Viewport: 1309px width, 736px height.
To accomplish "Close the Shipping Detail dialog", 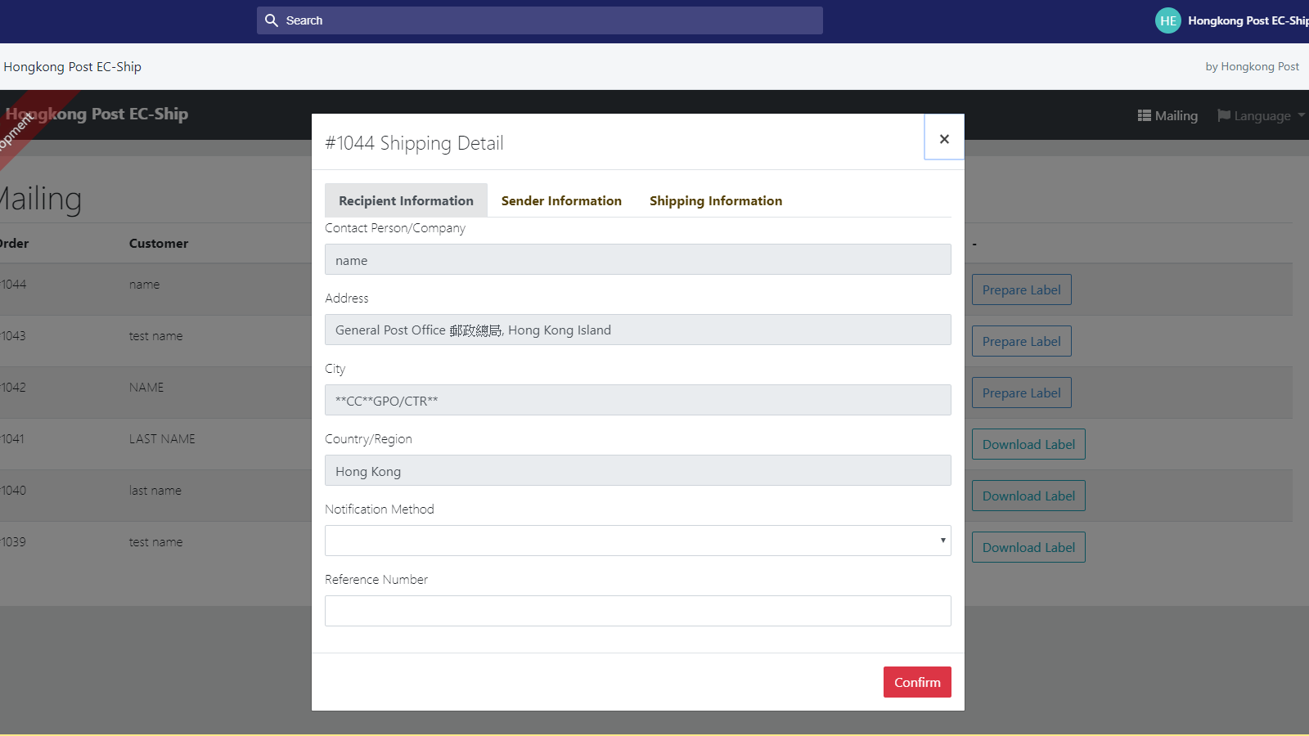I will [944, 138].
